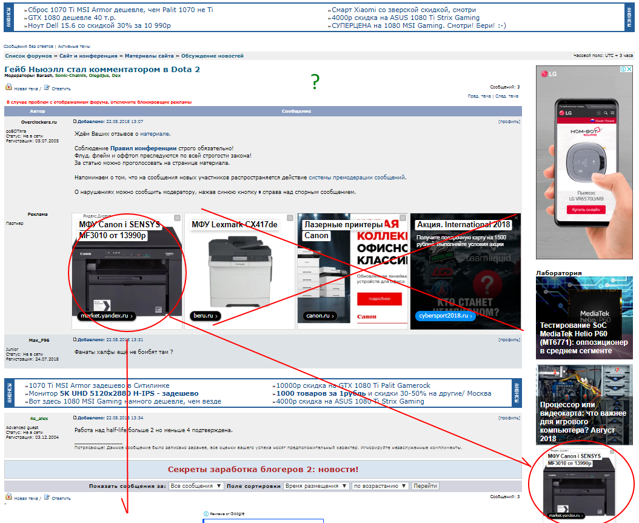
Task: Click 'Активные темы' link
Action: click(x=74, y=47)
